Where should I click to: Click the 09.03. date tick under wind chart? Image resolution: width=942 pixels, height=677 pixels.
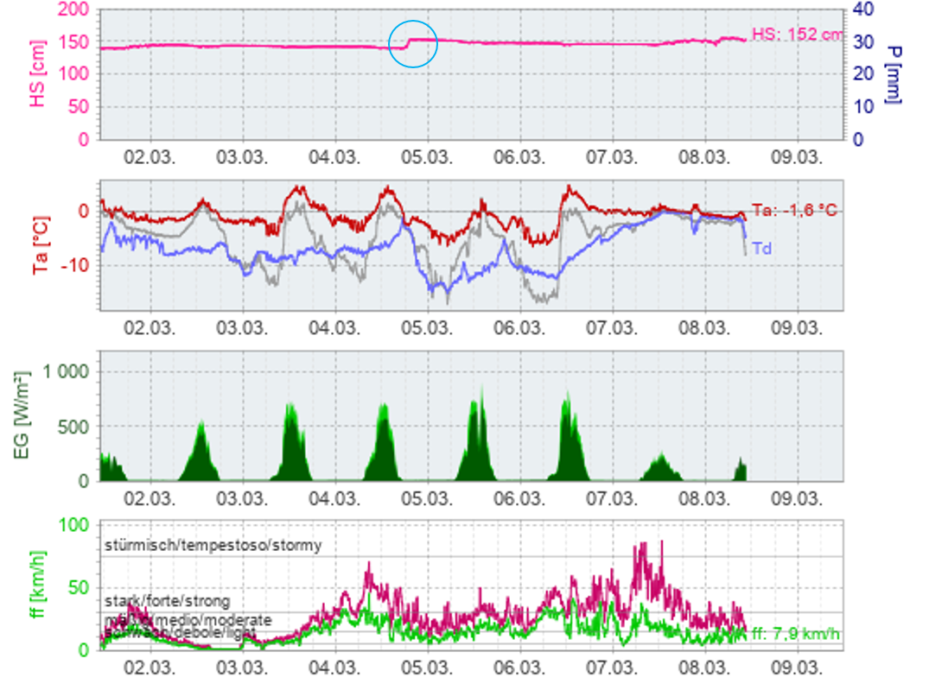point(796,668)
